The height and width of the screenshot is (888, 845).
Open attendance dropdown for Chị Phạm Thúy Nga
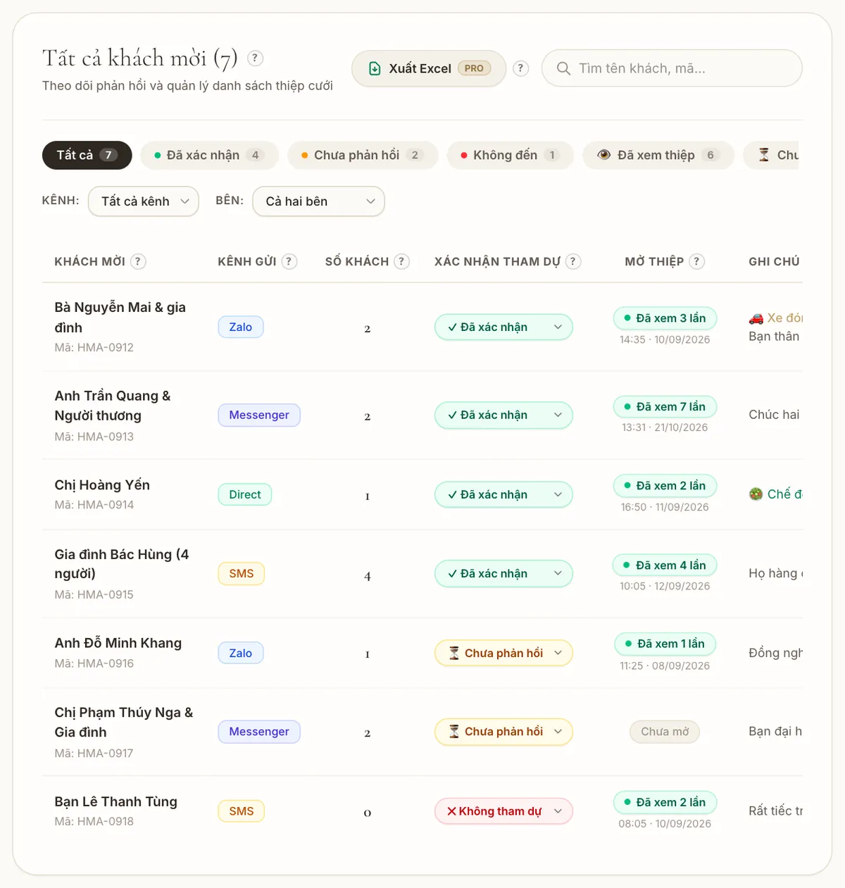coord(503,732)
